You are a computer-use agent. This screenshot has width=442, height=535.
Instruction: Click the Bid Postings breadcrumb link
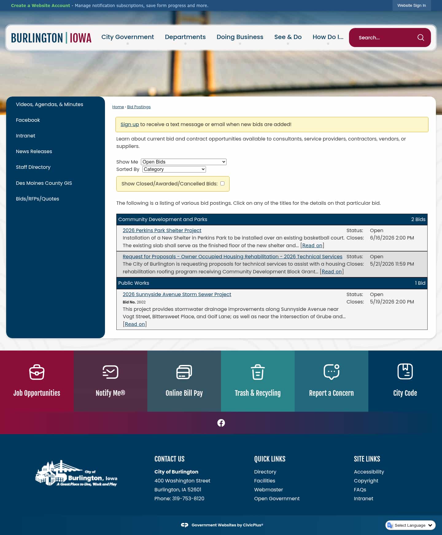point(139,107)
